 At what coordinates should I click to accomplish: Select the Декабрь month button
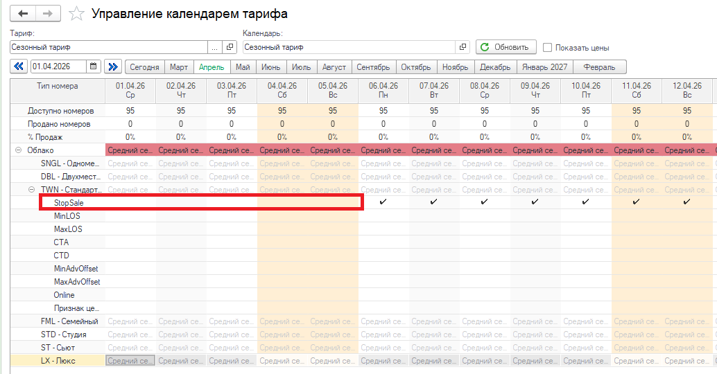click(495, 67)
